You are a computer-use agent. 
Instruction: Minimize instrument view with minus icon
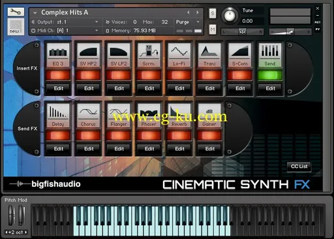[x=318, y=16]
